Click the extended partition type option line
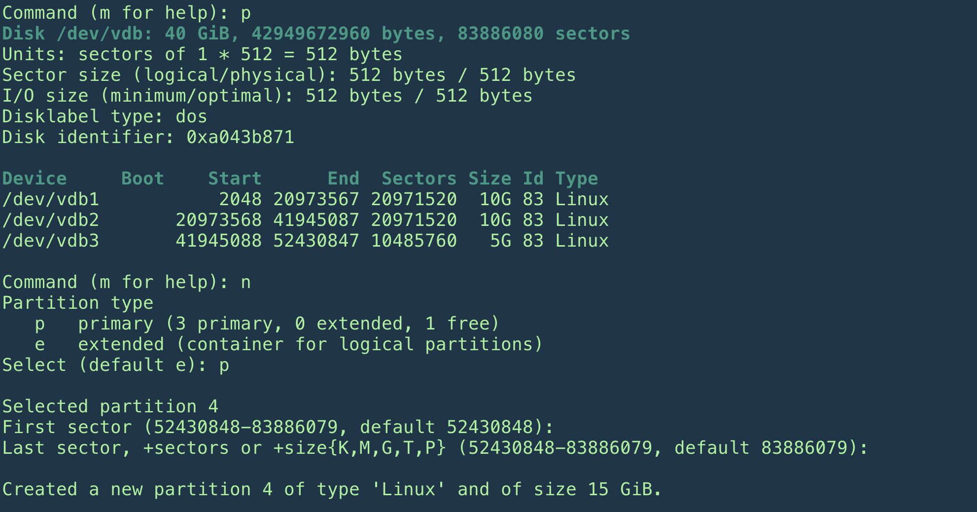 coord(288,344)
